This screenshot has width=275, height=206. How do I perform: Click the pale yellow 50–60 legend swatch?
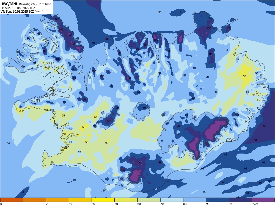(x=126, y=200)
